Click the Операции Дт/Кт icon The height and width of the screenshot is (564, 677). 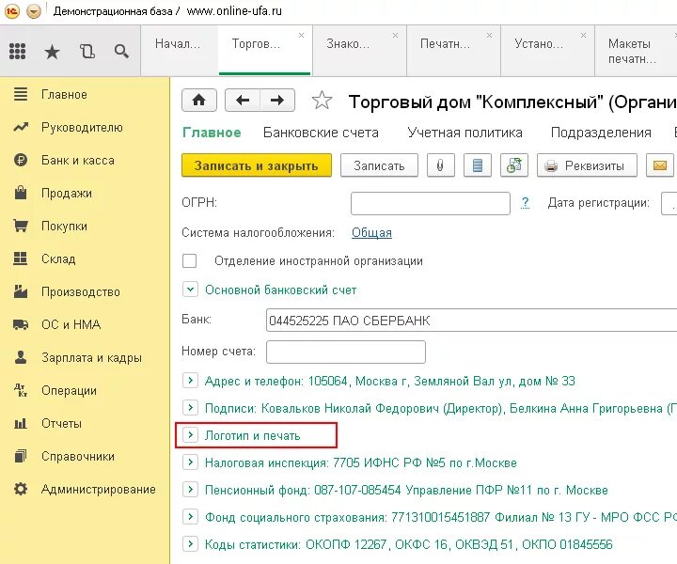click(21, 390)
